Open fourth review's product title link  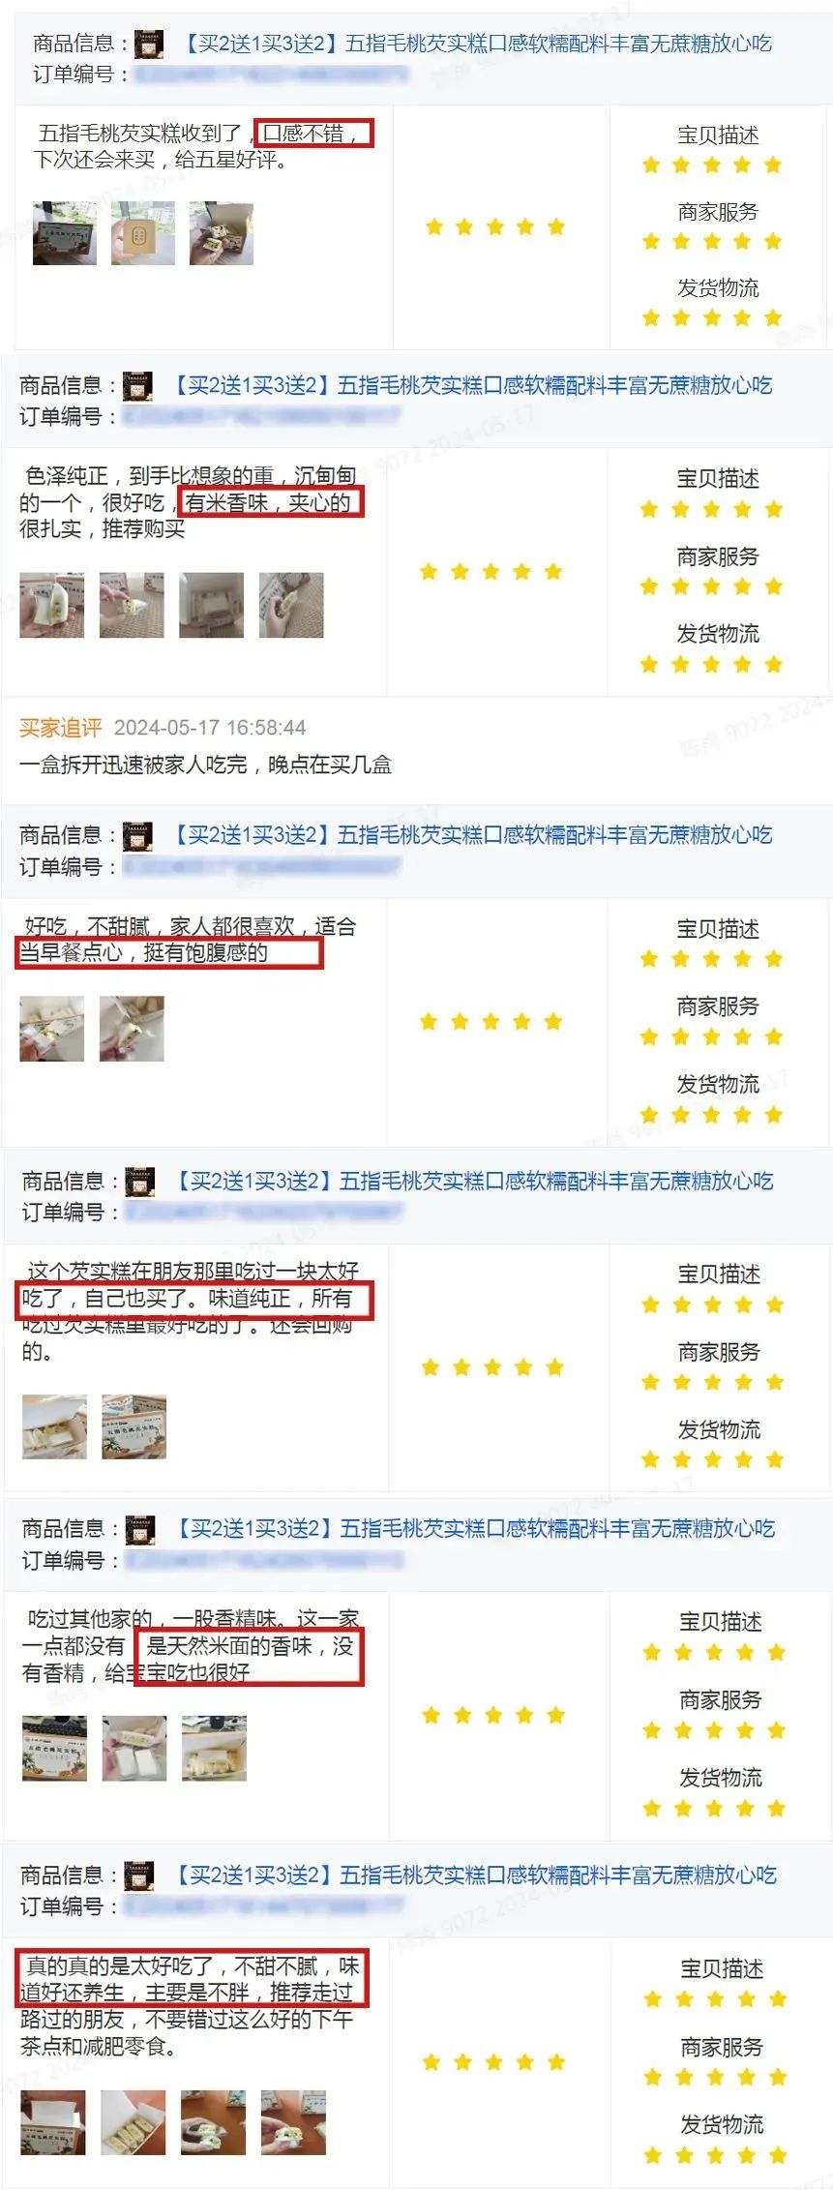coord(473,1181)
